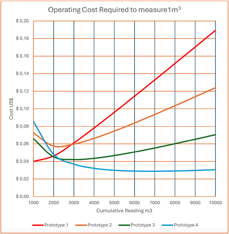Click the '10000' x-axis tick label
Screen dimensions: 229x234
tap(215, 202)
